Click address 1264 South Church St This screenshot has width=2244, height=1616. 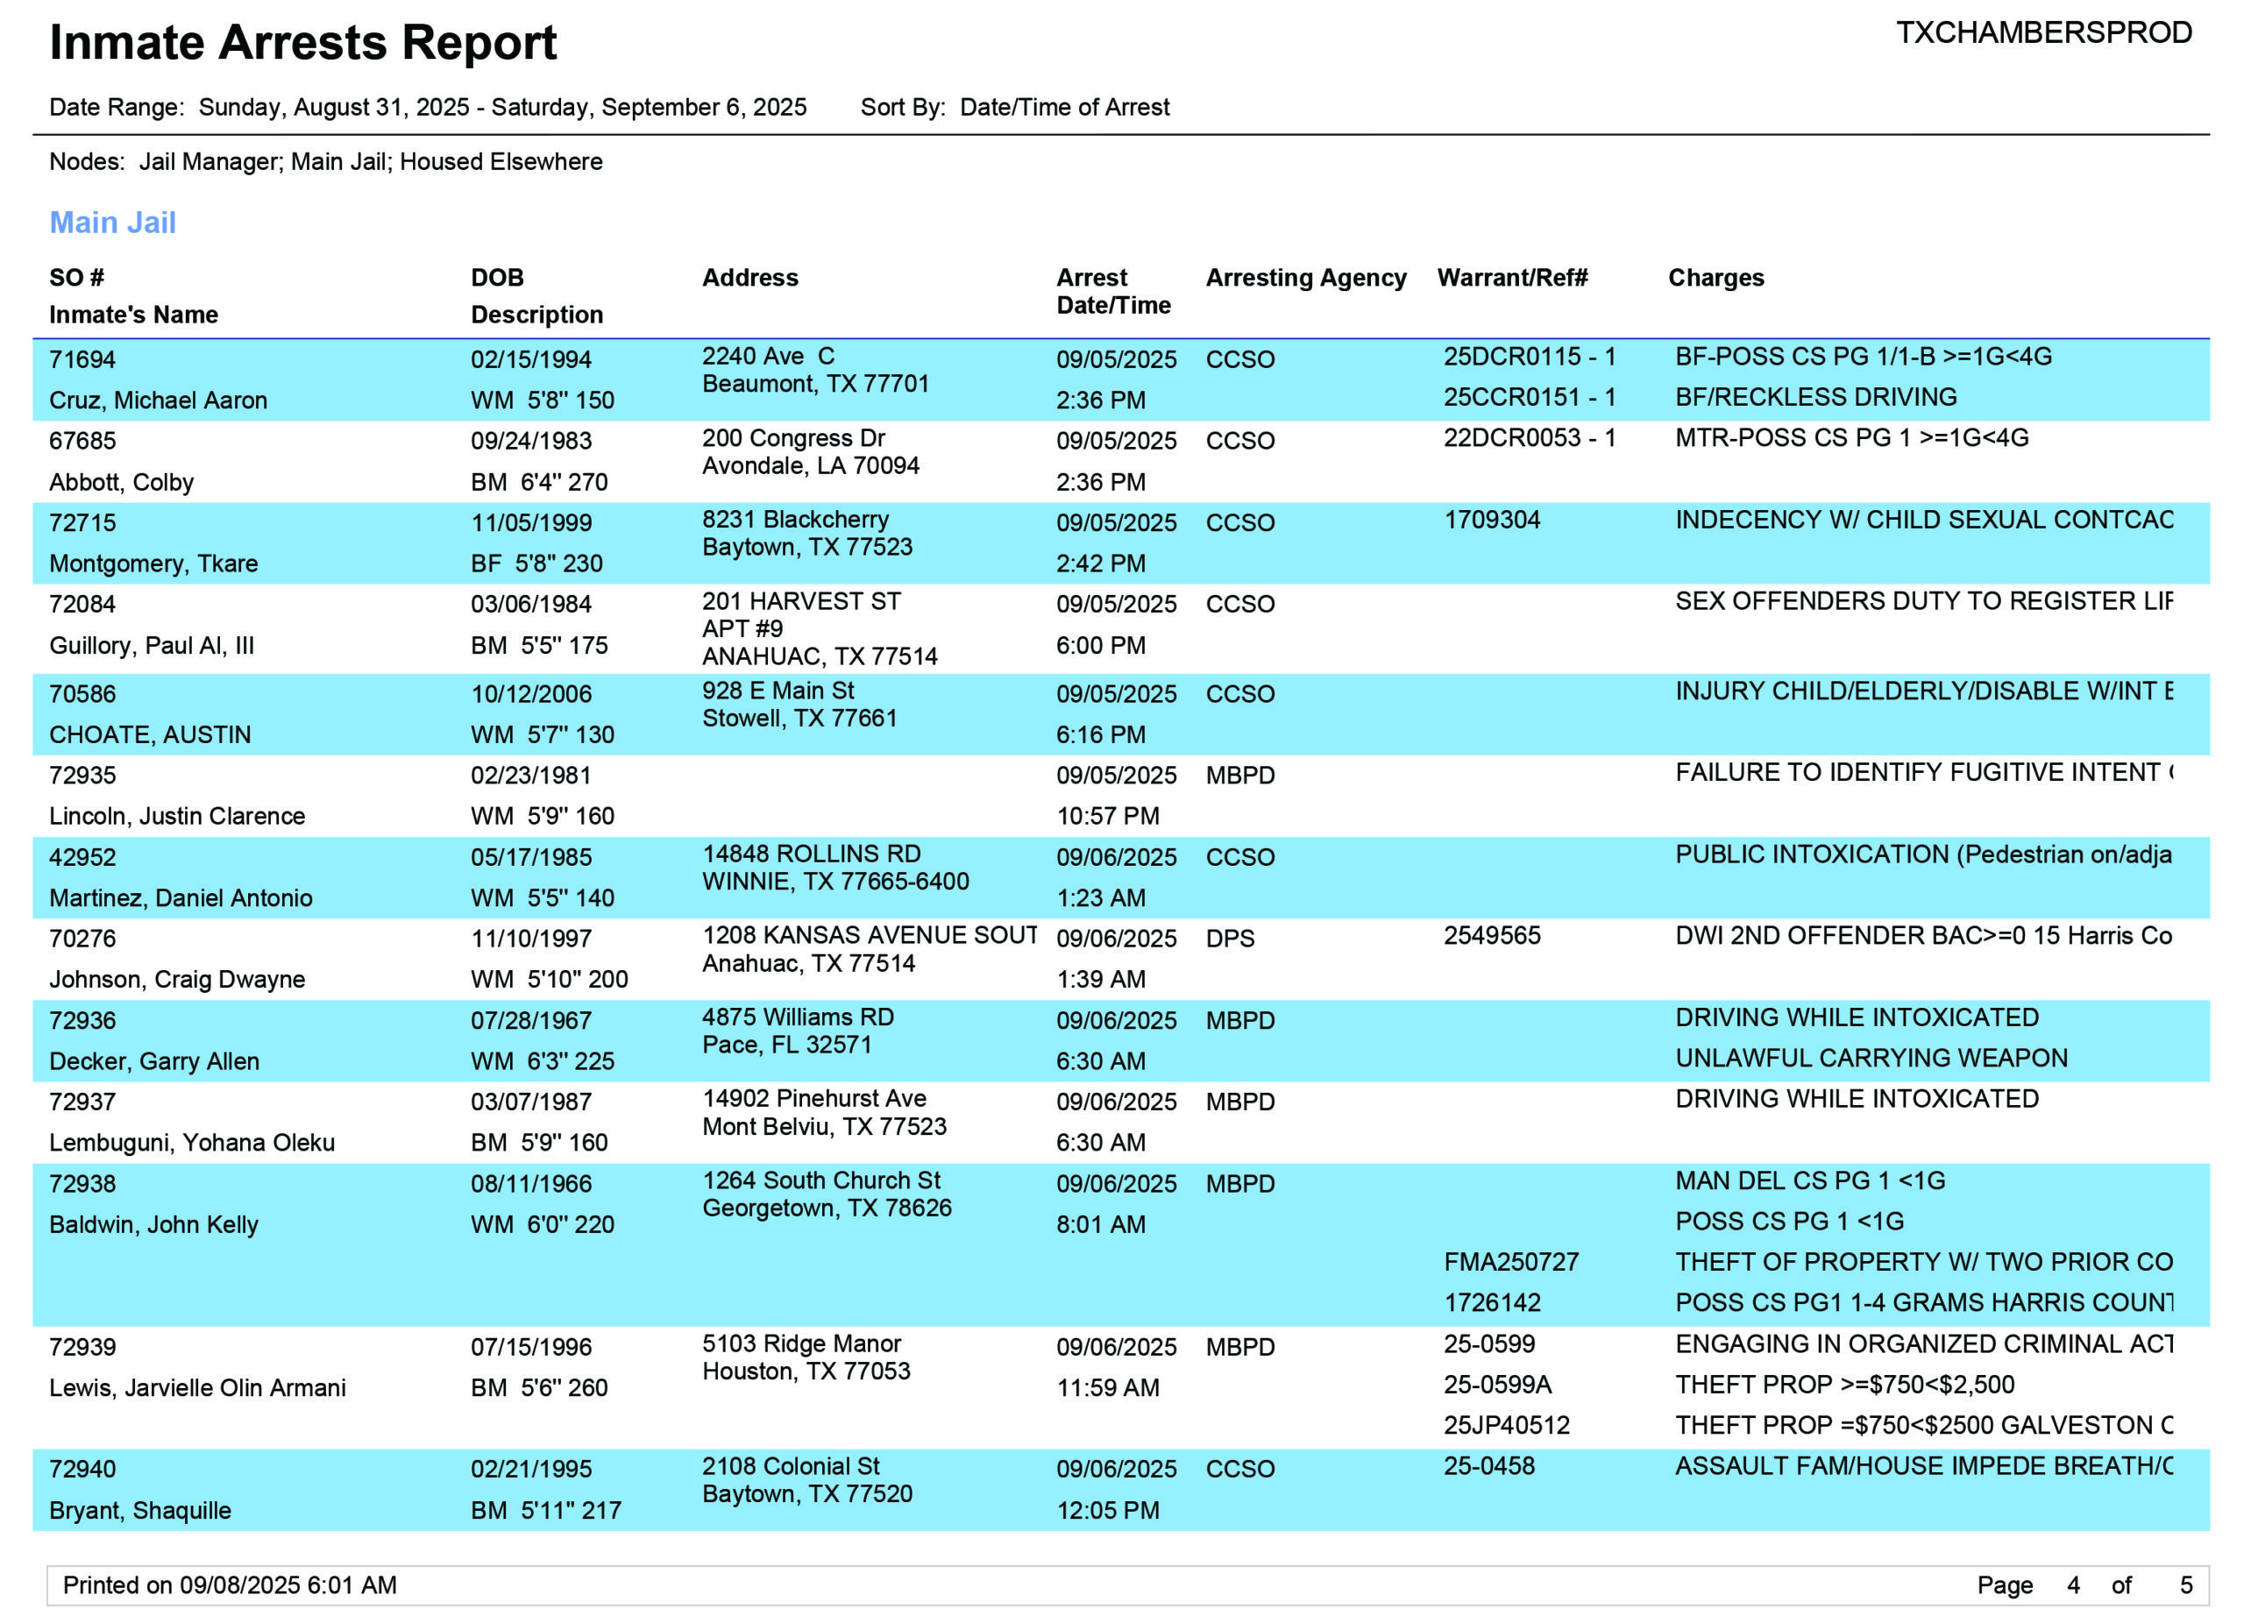point(821,1180)
